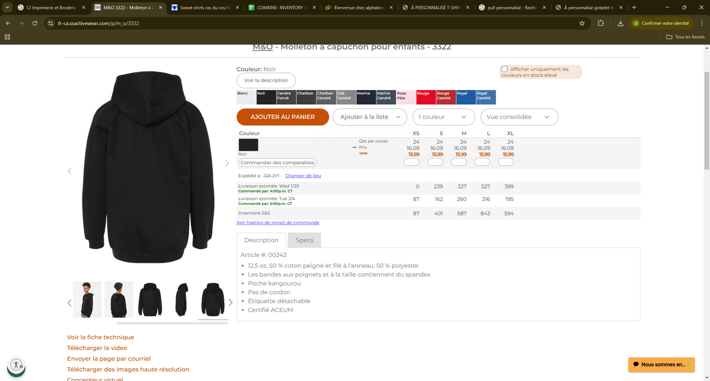Switch to the Specs tab
The height and width of the screenshot is (381, 710).
point(304,240)
